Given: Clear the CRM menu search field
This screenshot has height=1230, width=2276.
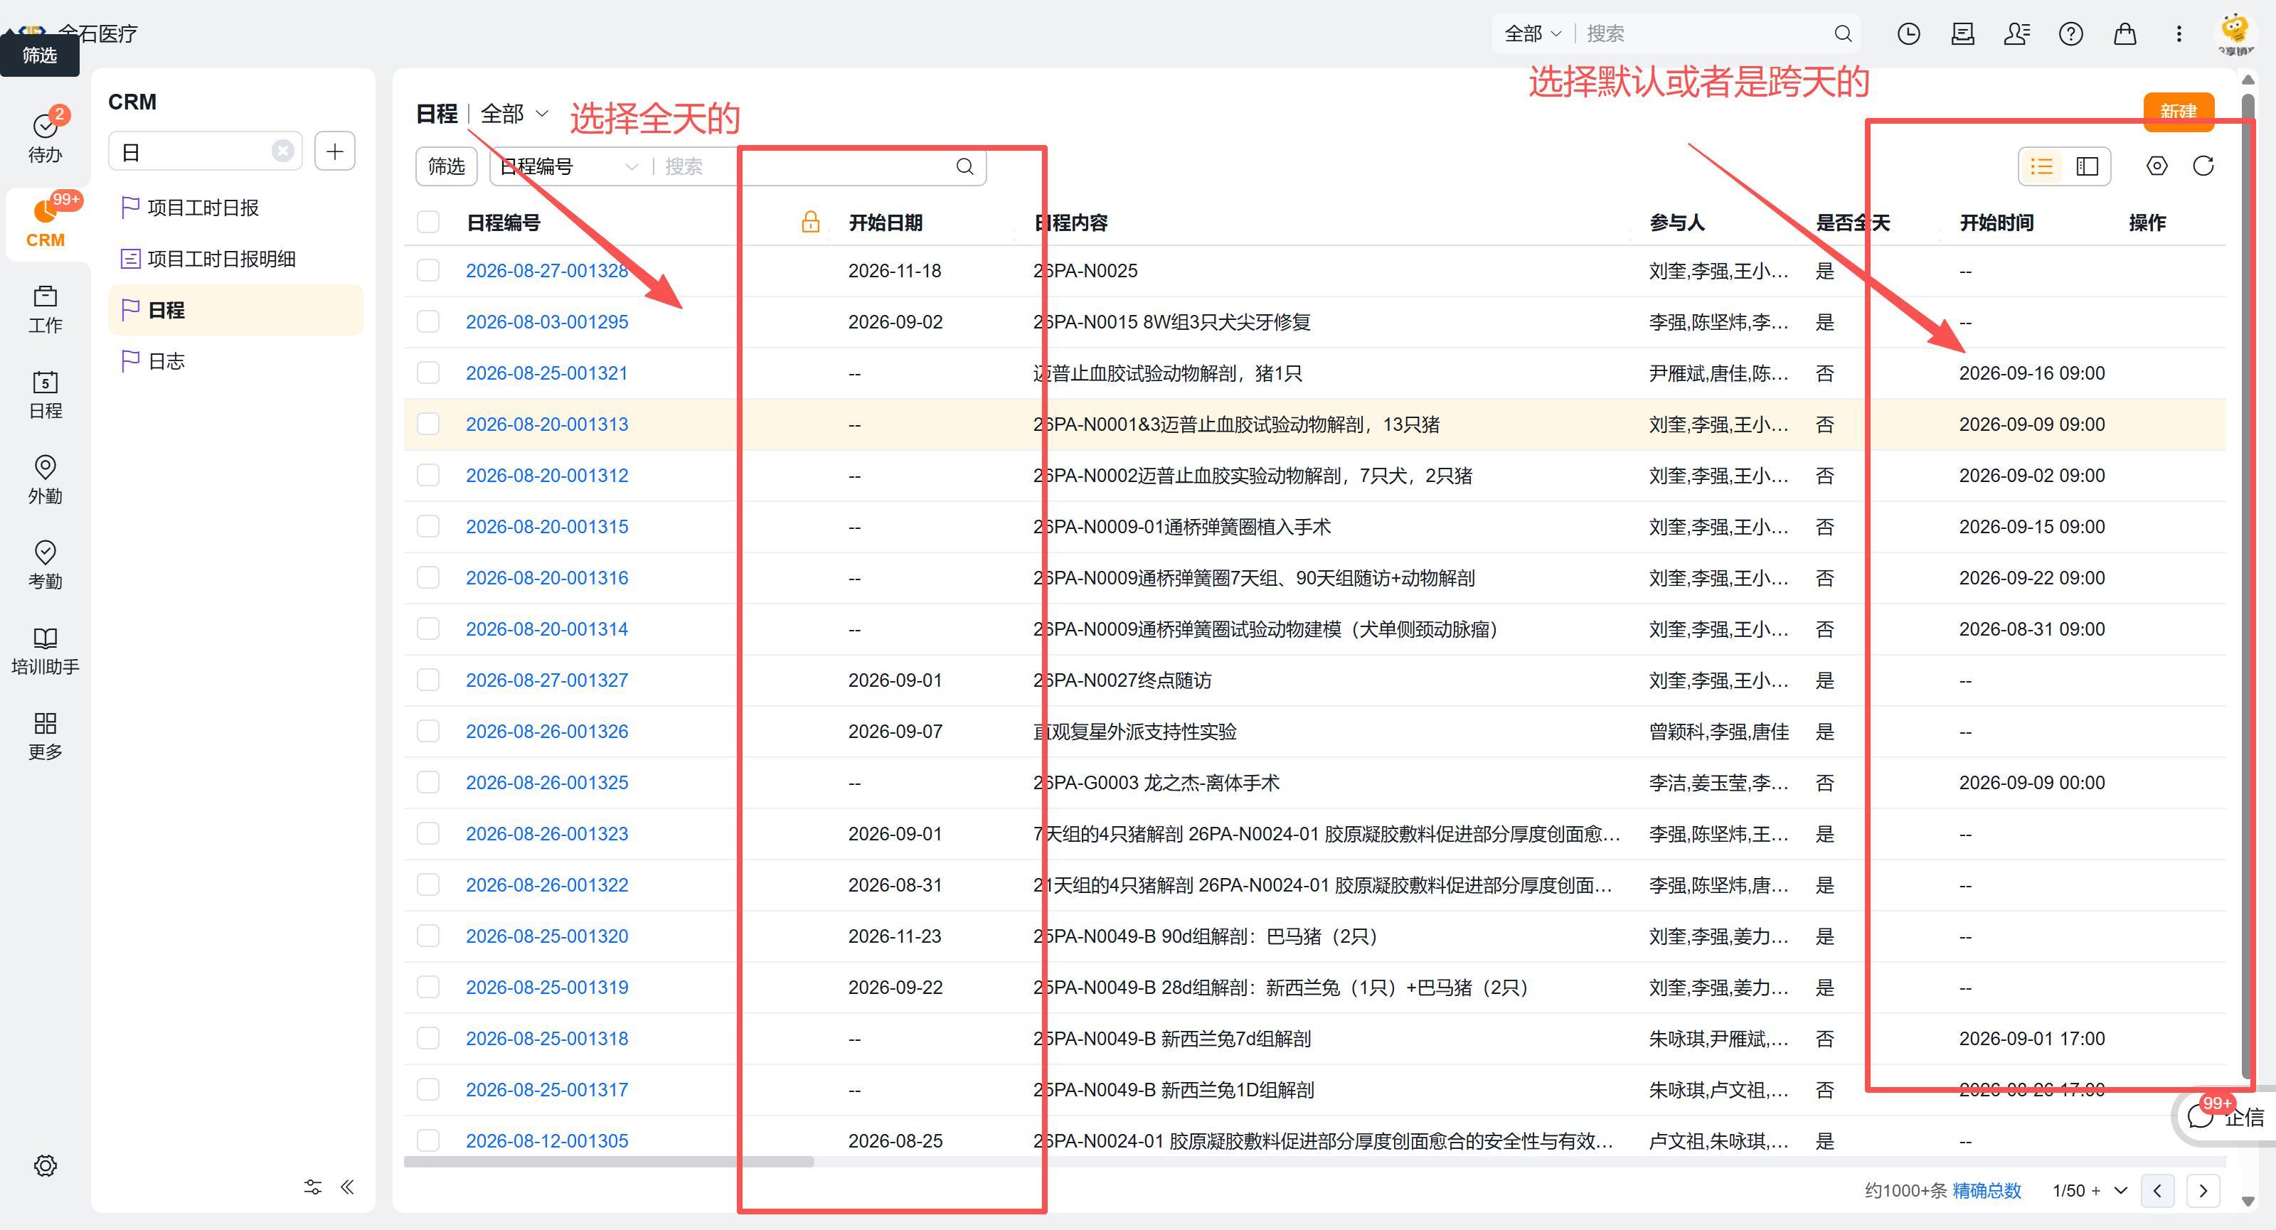Looking at the screenshot, I should 283,151.
